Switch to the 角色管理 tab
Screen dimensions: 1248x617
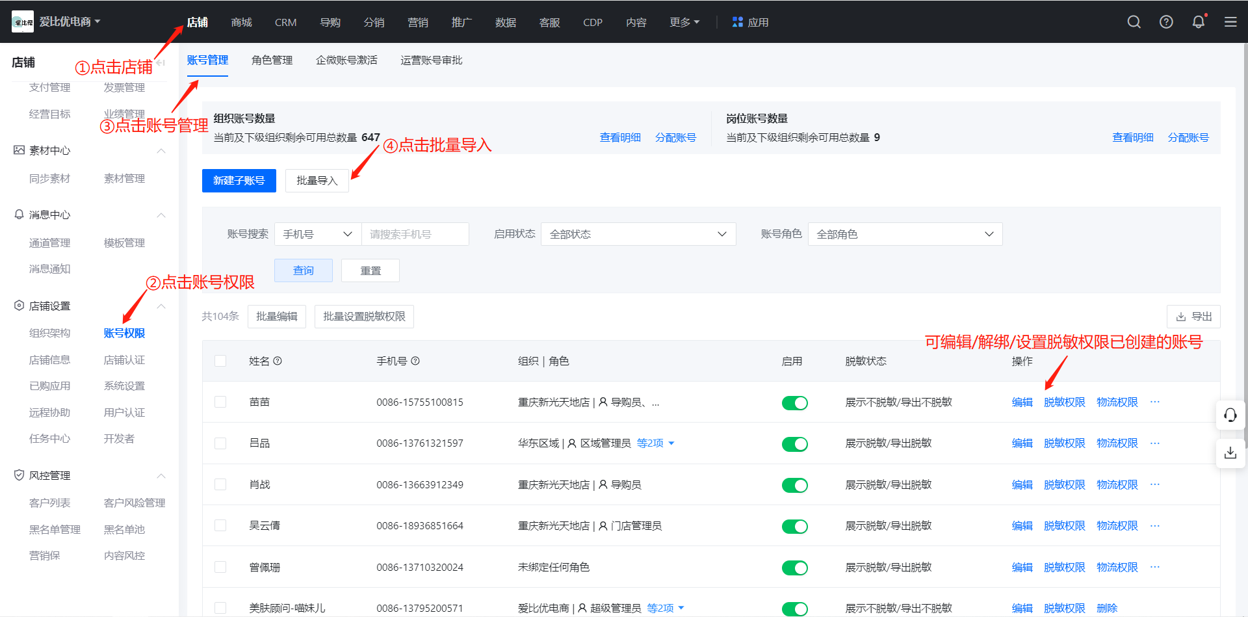(x=272, y=60)
